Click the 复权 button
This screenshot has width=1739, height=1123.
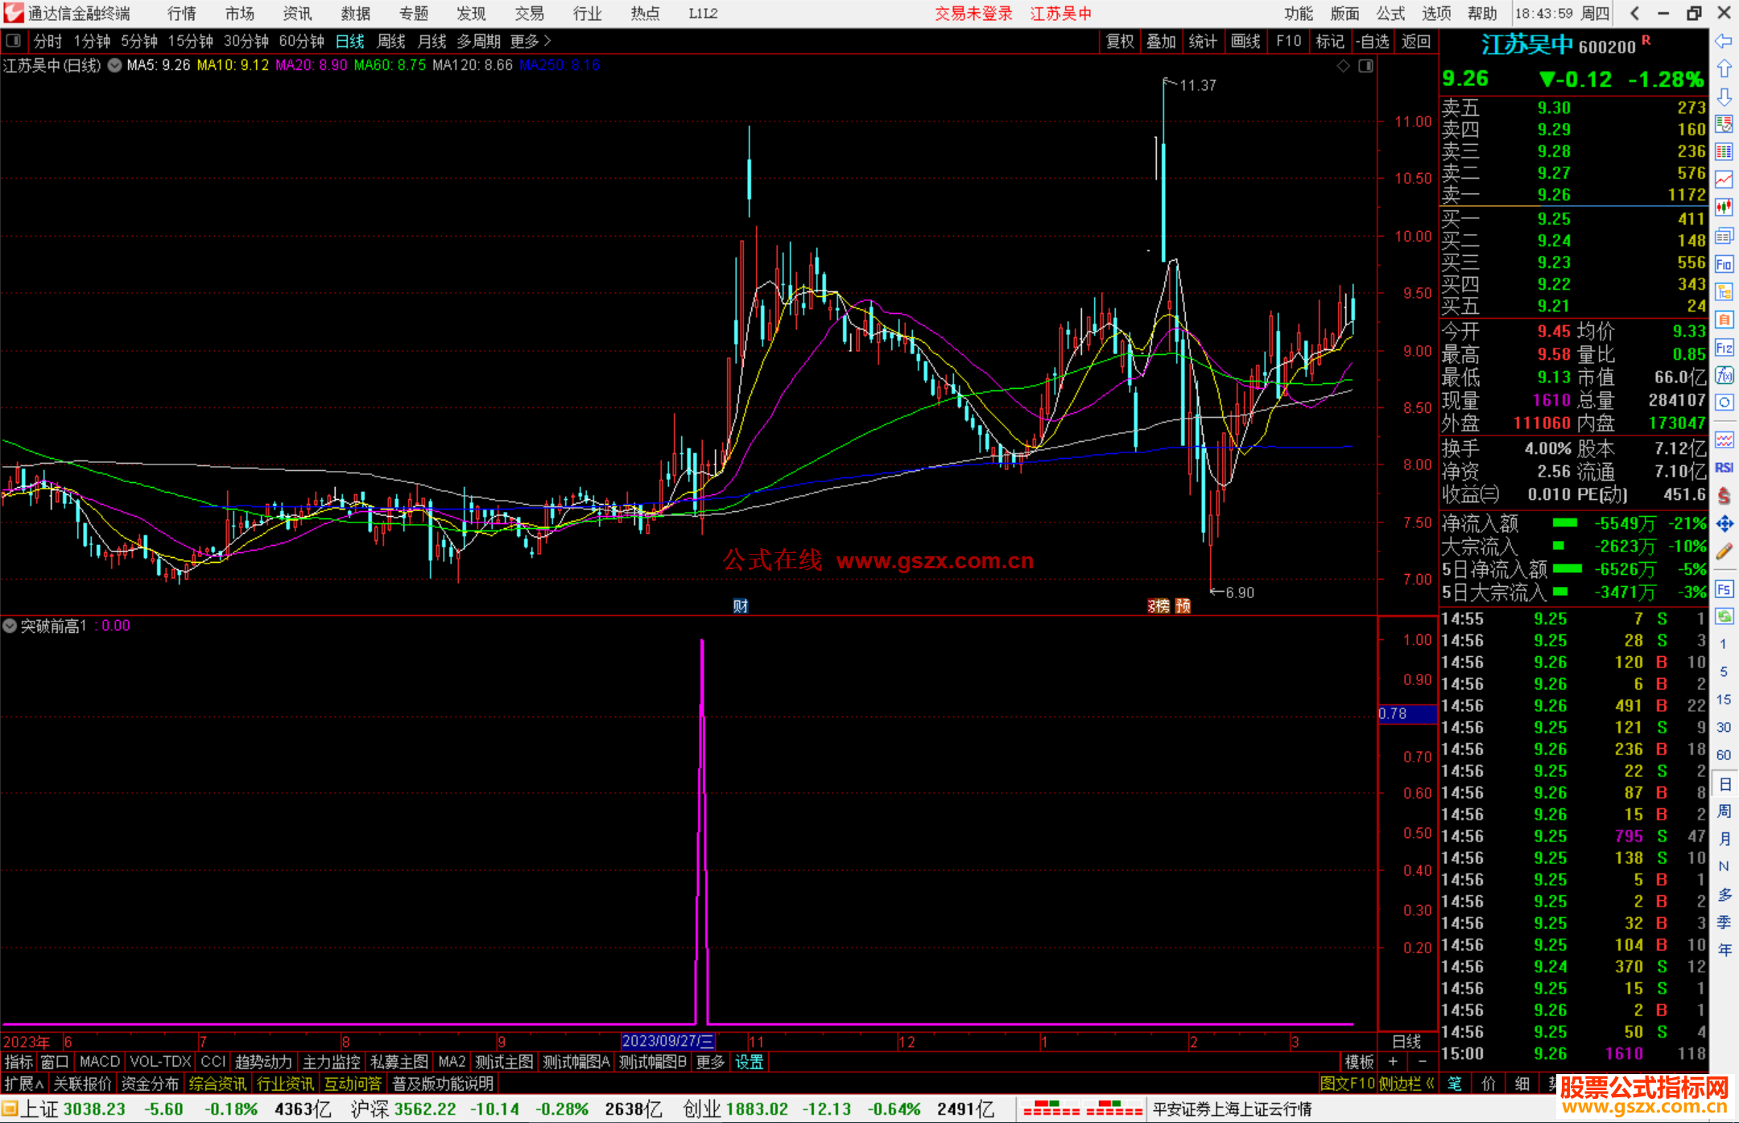coord(1120,41)
